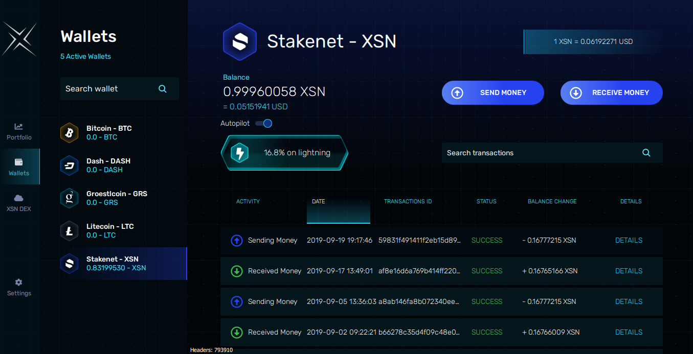
Task: Toggle Autopilot off
Action: click(263, 123)
